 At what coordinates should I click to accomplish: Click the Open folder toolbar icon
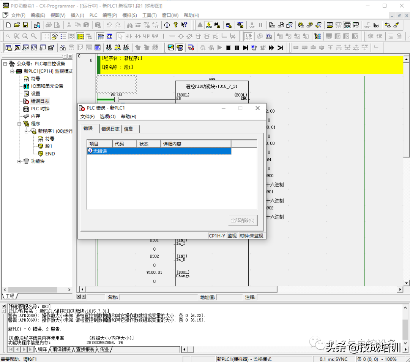(17, 25)
